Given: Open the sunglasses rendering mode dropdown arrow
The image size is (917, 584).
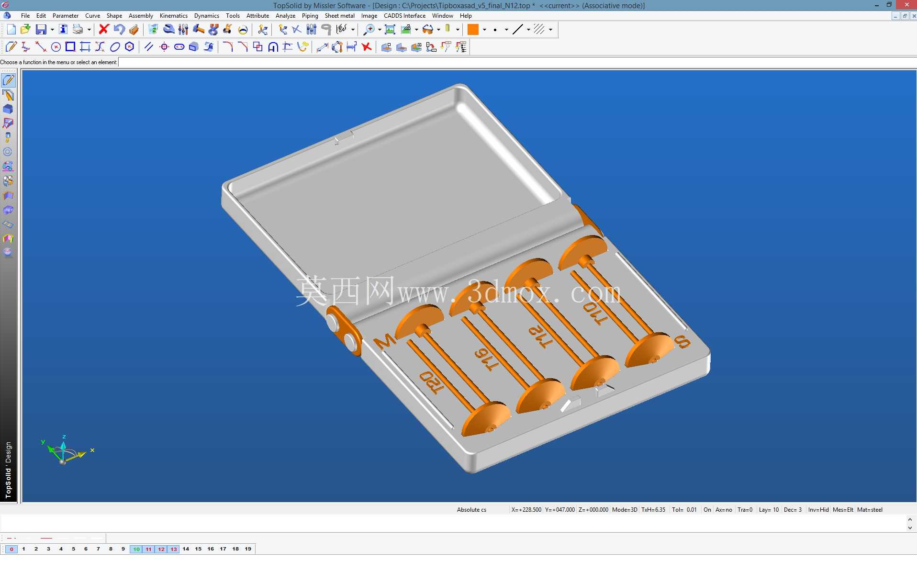Looking at the screenshot, I should pyautogui.click(x=438, y=30).
